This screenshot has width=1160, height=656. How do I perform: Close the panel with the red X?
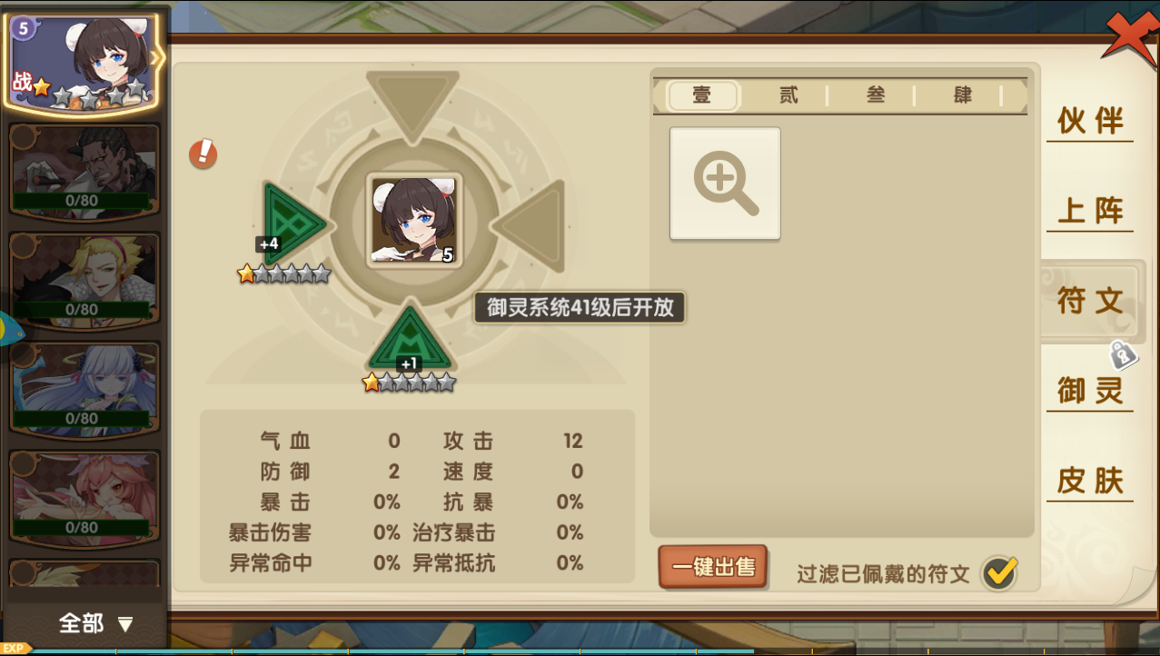[x=1130, y=41]
